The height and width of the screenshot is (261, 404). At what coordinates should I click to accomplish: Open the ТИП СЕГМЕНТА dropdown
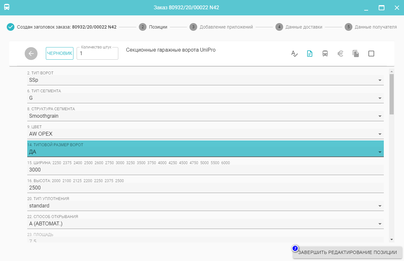pos(380,98)
